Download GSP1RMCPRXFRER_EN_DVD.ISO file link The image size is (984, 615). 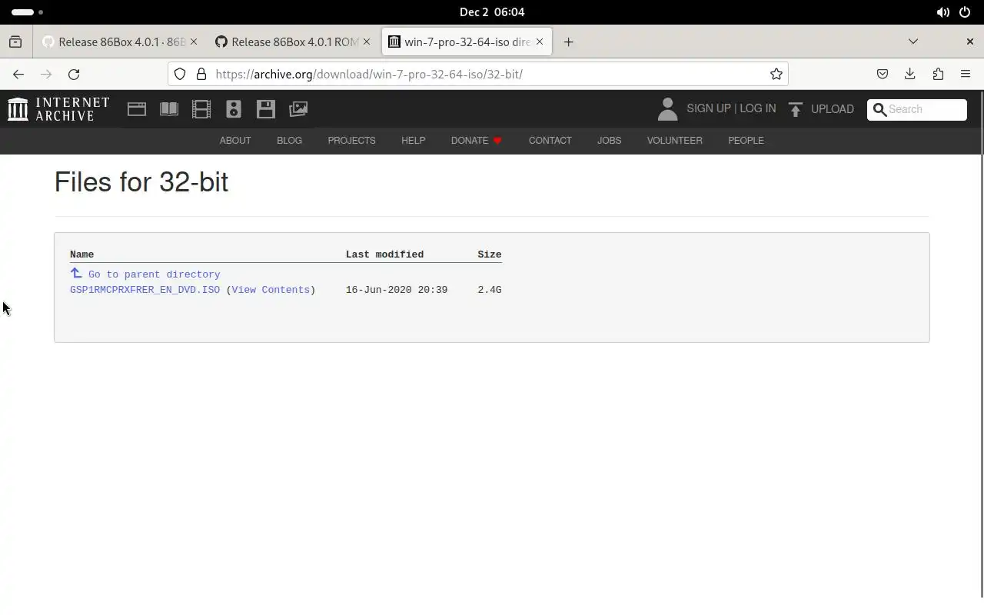click(x=145, y=290)
